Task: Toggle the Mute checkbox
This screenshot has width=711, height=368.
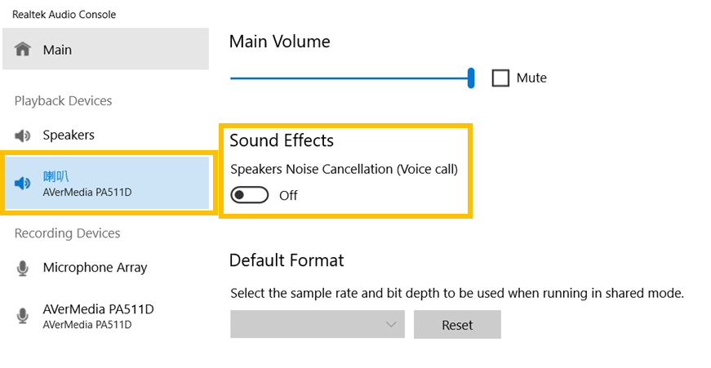Action: point(500,78)
